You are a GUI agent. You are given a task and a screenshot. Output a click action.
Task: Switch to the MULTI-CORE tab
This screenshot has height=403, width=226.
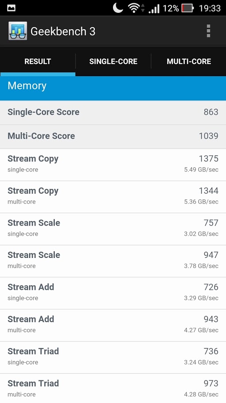pos(189,61)
